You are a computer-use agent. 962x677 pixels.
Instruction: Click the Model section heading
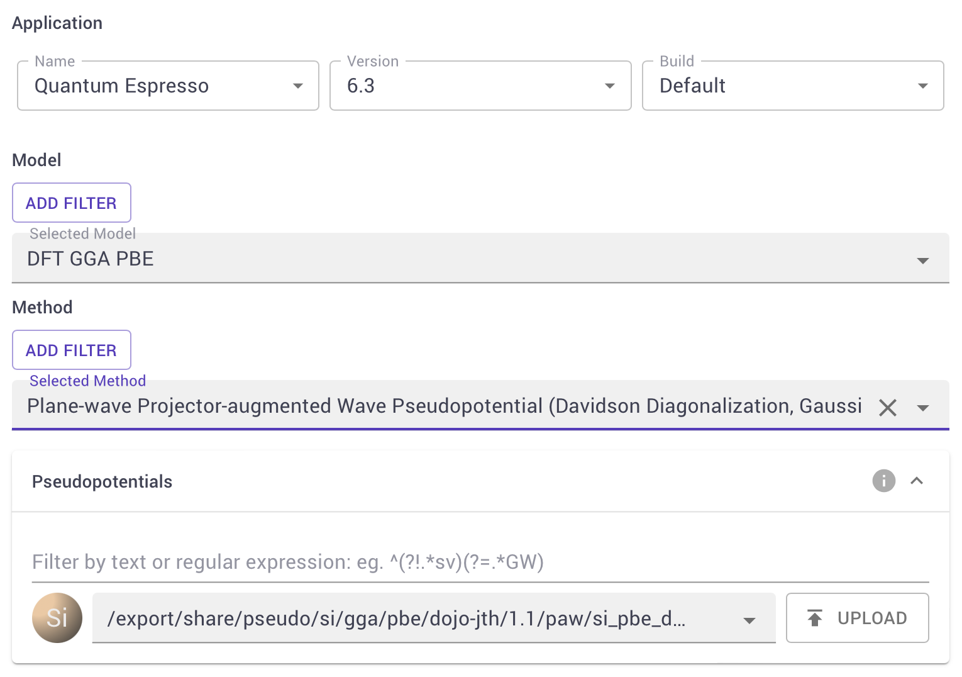click(x=36, y=160)
